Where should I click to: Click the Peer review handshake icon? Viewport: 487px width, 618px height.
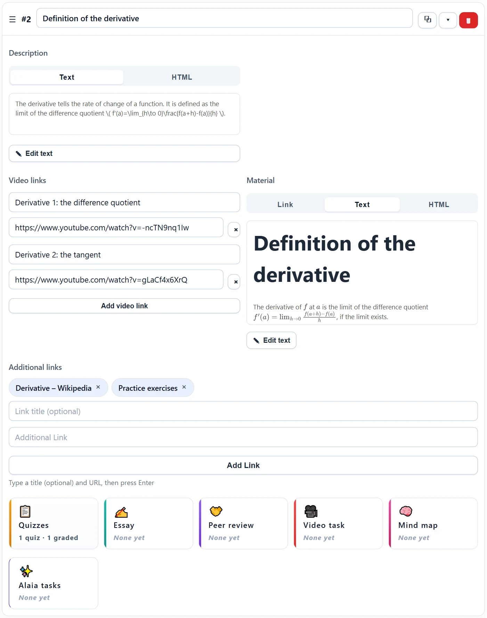coord(216,511)
